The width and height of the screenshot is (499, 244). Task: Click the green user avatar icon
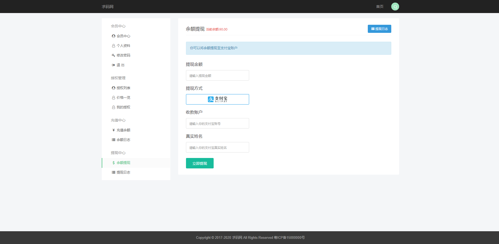[x=395, y=7]
